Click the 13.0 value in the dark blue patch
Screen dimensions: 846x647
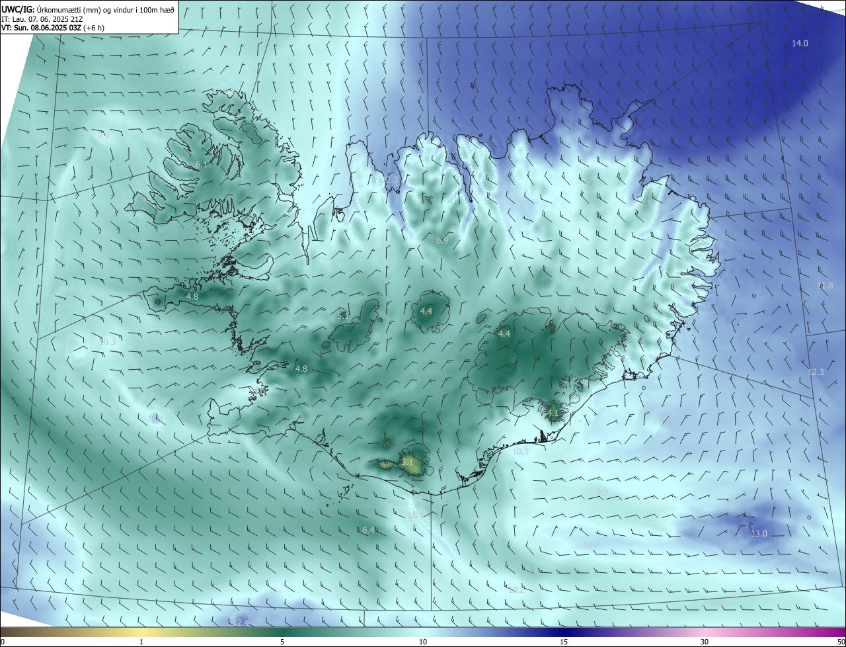tap(759, 534)
